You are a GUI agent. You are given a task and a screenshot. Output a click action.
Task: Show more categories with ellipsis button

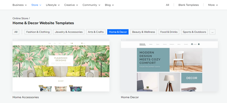pos(212,32)
